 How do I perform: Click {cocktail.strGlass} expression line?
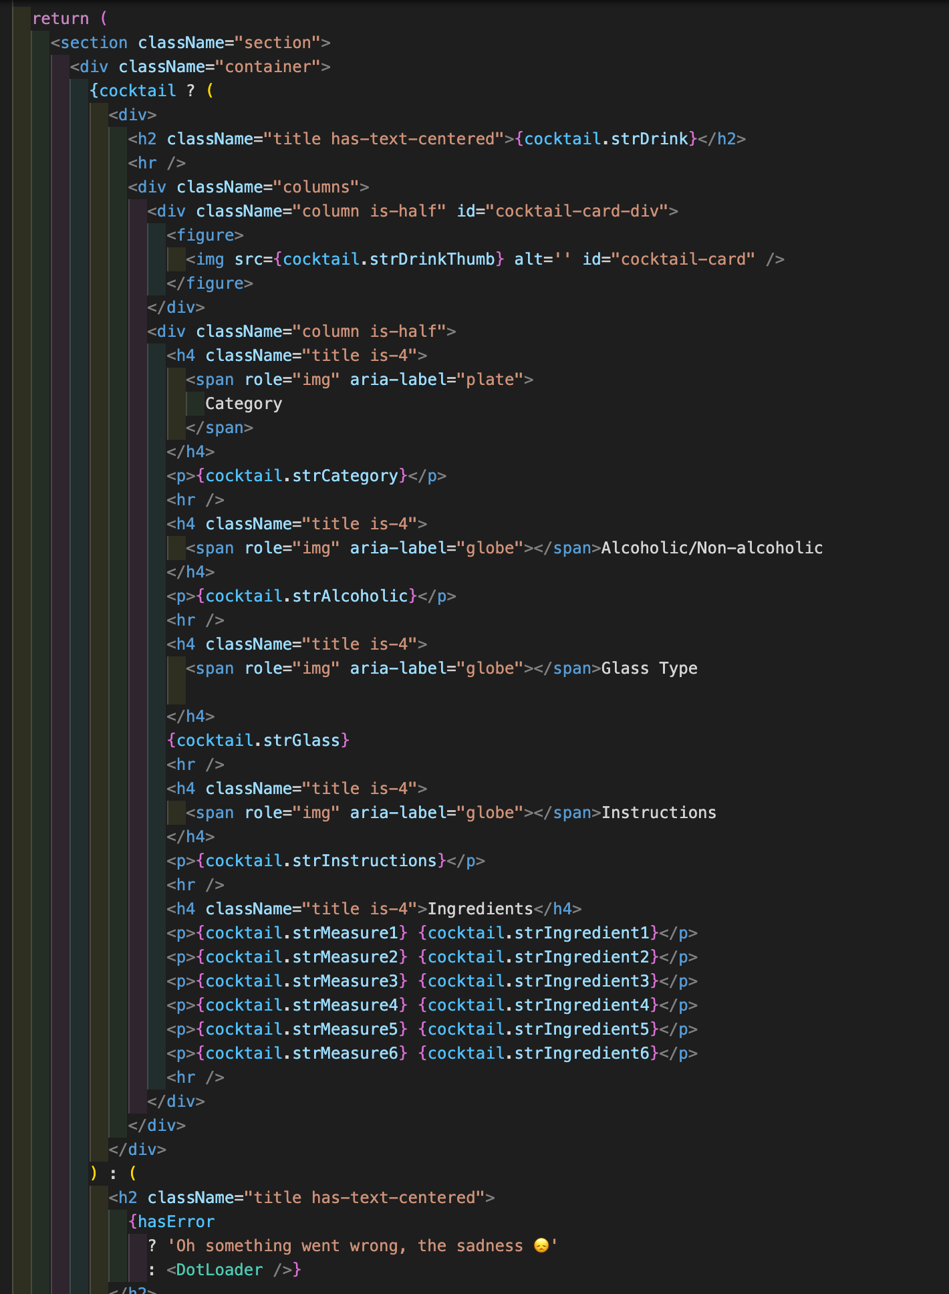click(258, 741)
